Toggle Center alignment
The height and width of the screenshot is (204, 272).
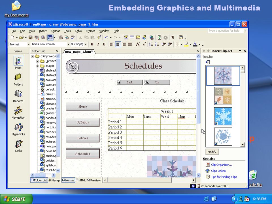(x=118, y=44)
